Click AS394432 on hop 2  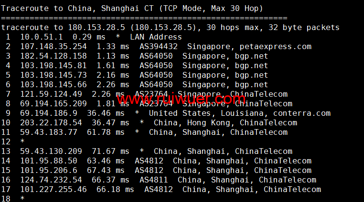[158, 47]
